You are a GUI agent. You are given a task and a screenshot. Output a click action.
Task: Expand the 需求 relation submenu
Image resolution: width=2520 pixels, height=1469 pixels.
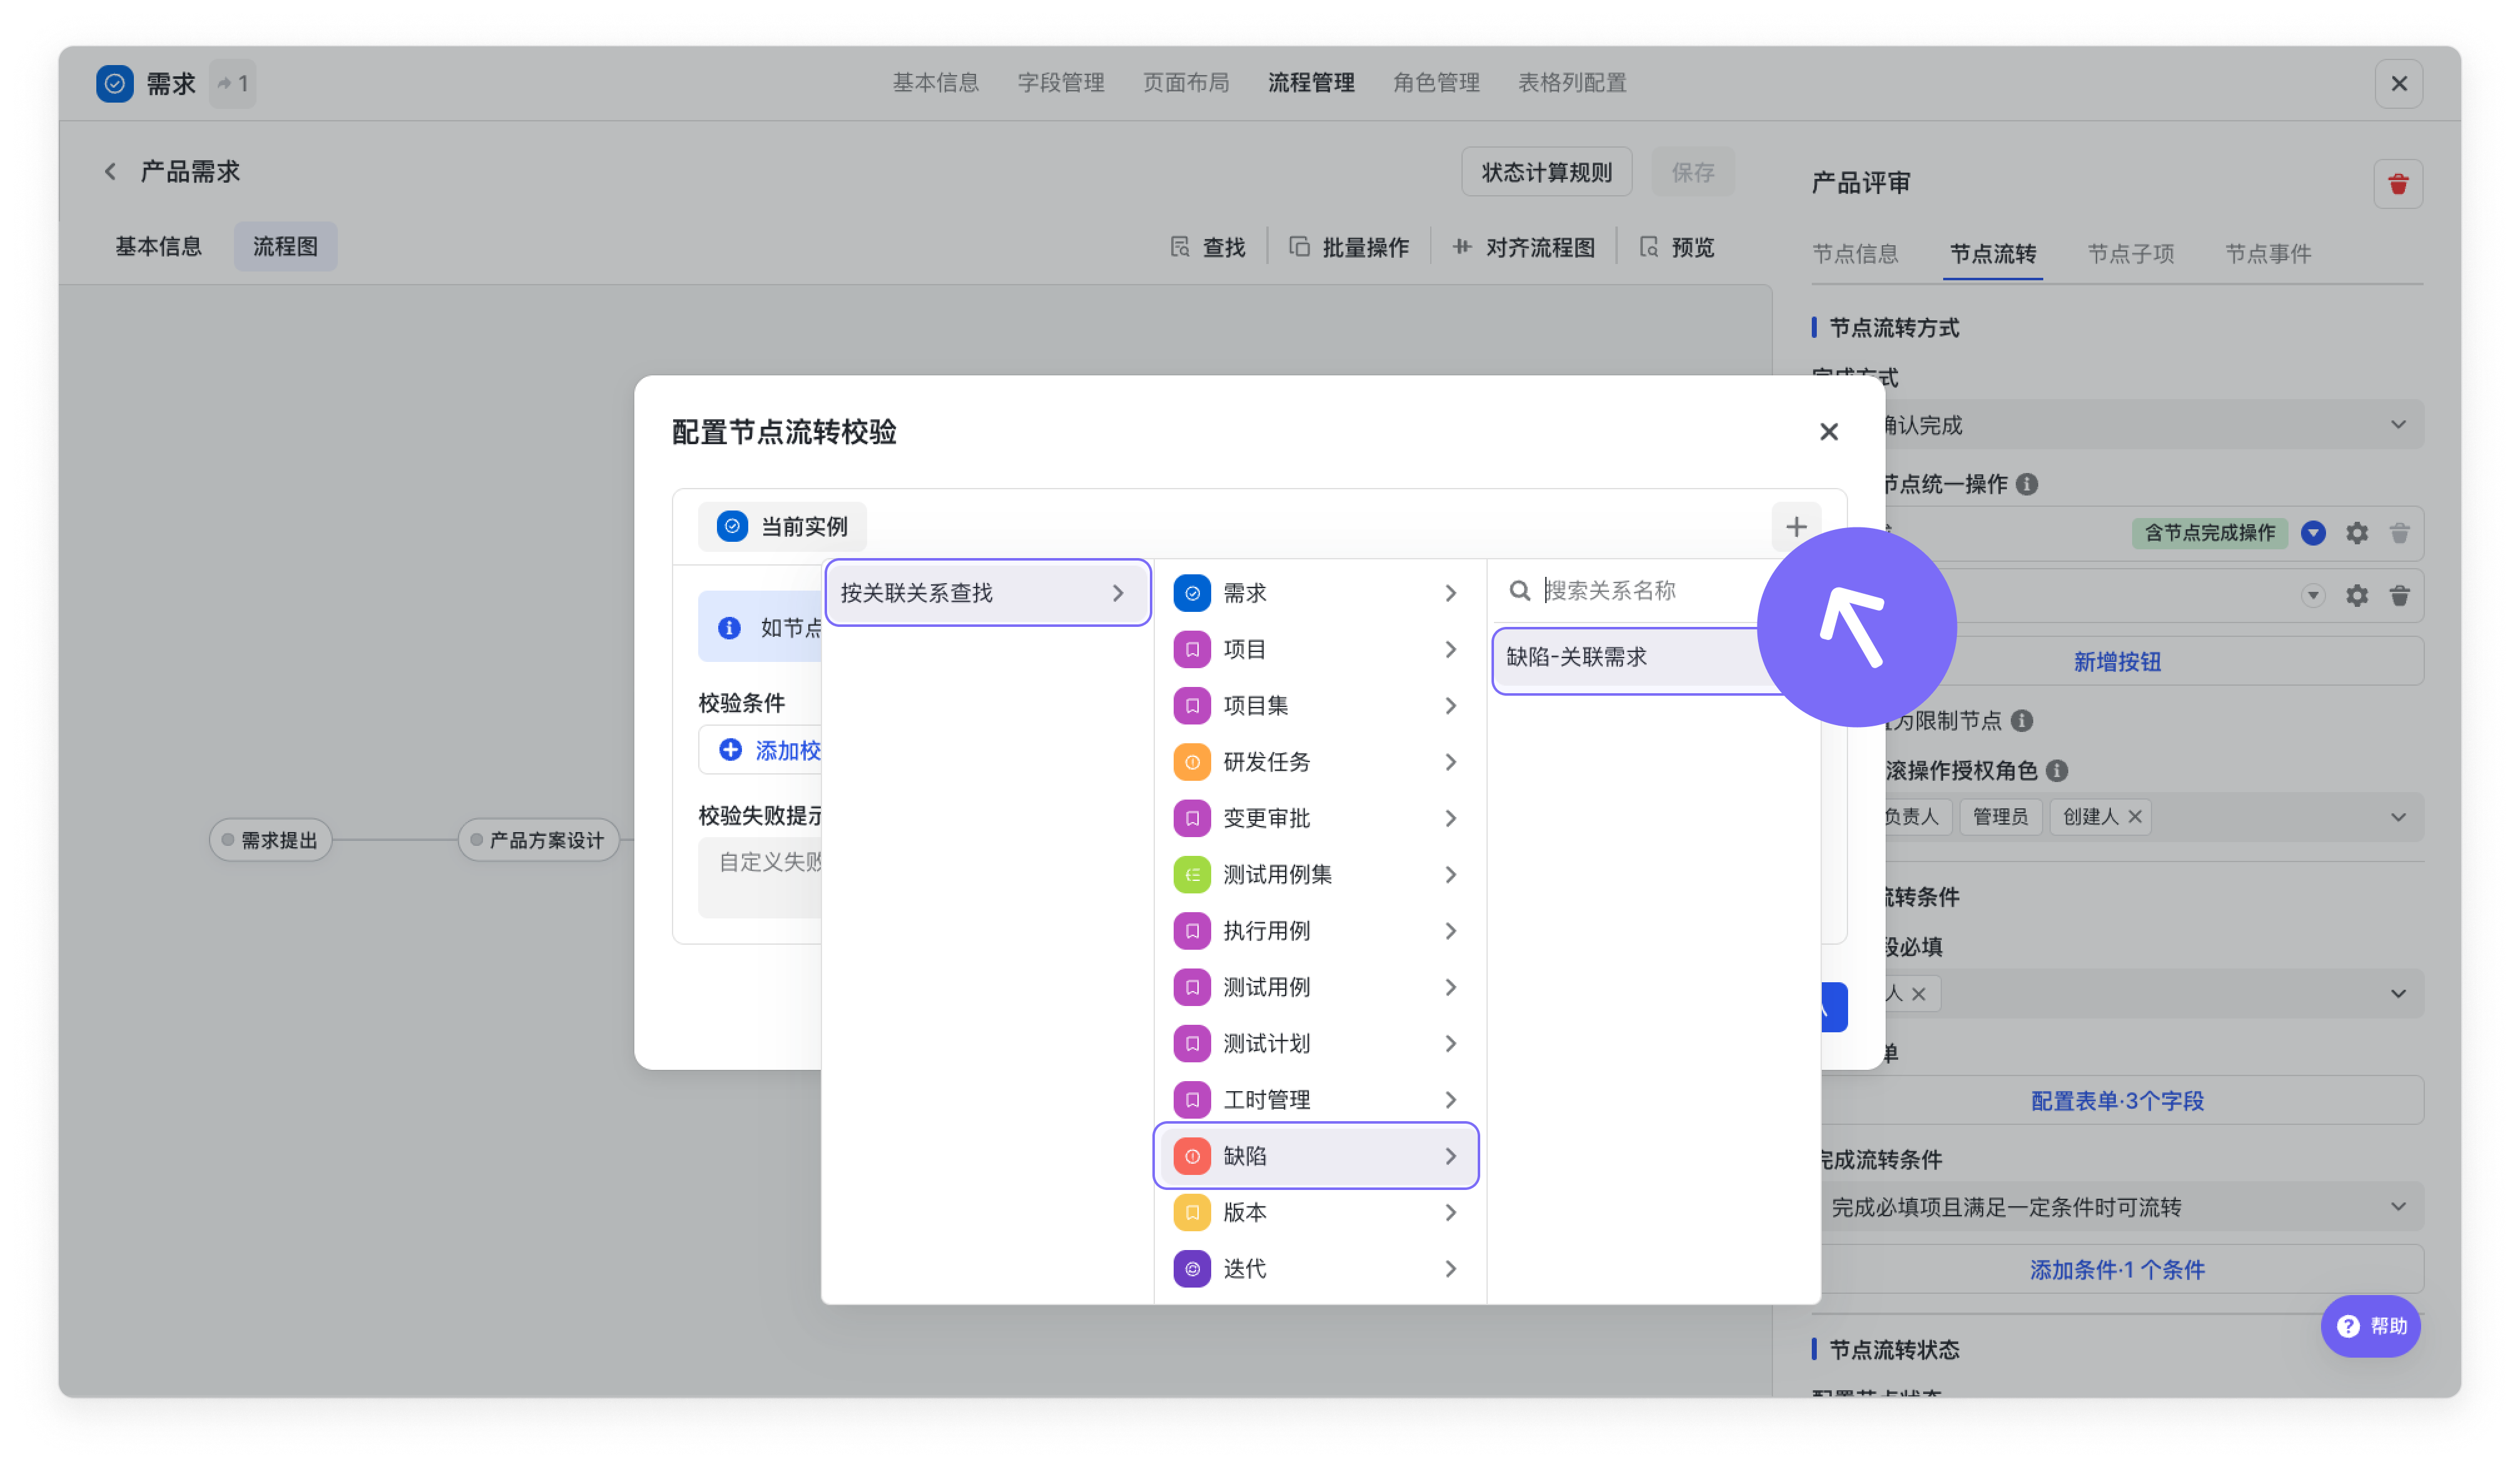click(1450, 594)
